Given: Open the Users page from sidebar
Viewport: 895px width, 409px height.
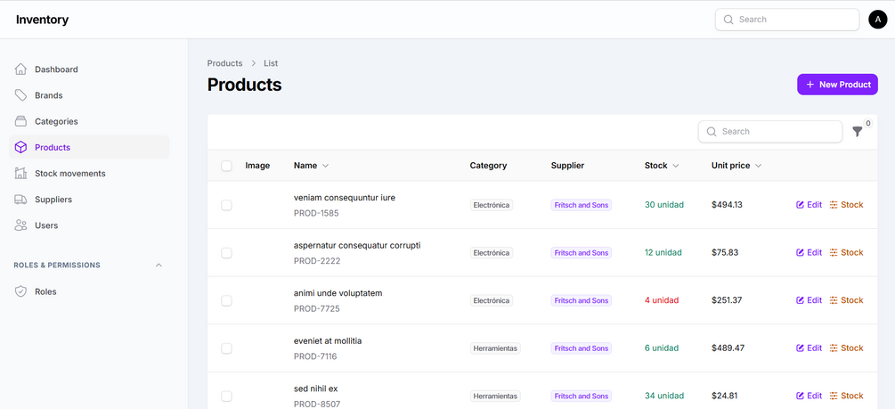Looking at the screenshot, I should [x=89, y=225].
